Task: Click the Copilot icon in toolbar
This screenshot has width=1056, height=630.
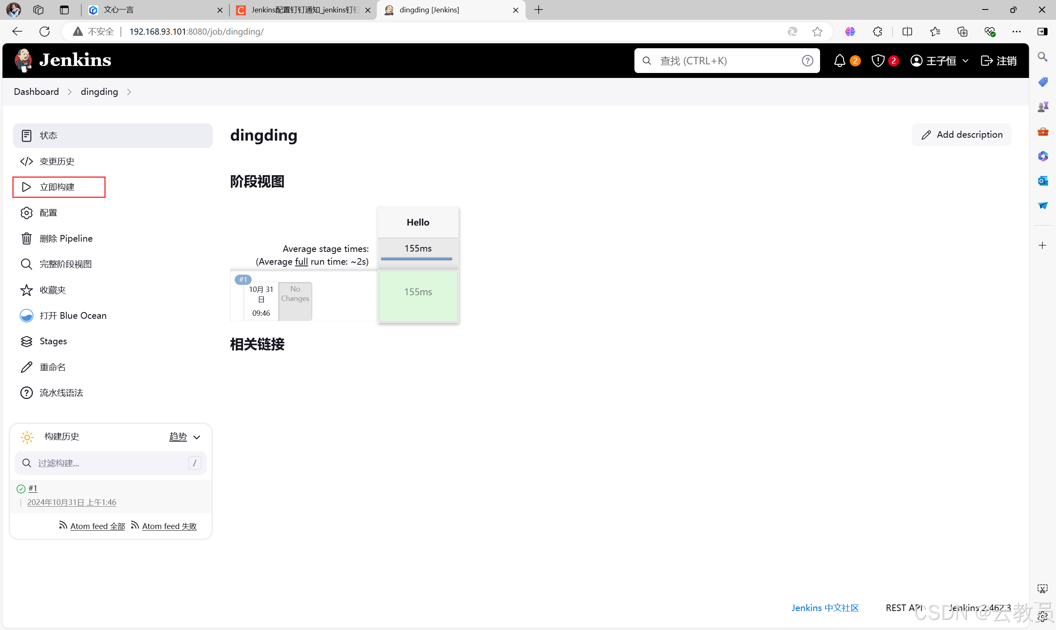Action: point(850,31)
